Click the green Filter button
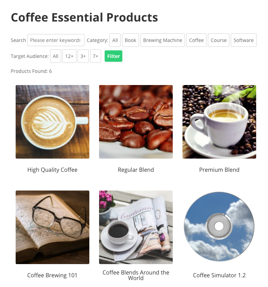The width and height of the screenshot is (268, 287). click(113, 56)
